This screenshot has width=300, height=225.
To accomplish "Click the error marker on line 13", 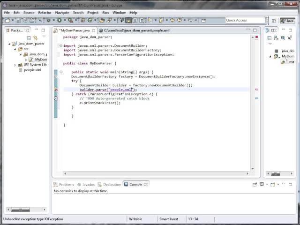I will tap(56, 90).
